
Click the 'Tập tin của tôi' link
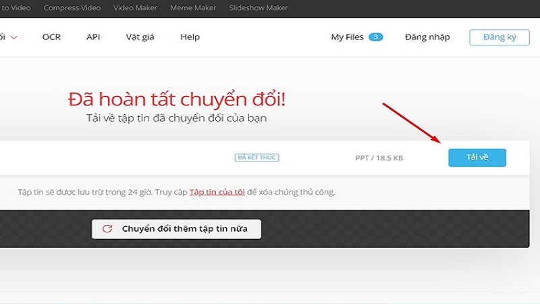coord(217,192)
